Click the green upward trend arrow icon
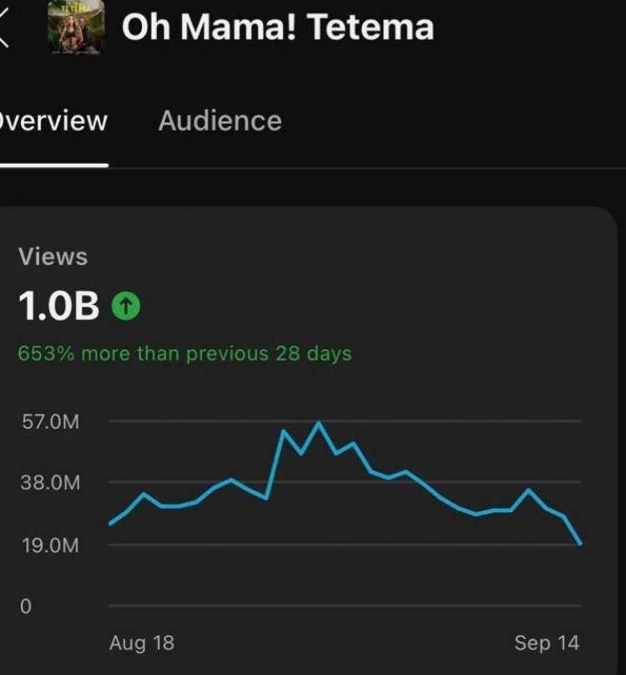This screenshot has width=626, height=675. pyautogui.click(x=124, y=307)
